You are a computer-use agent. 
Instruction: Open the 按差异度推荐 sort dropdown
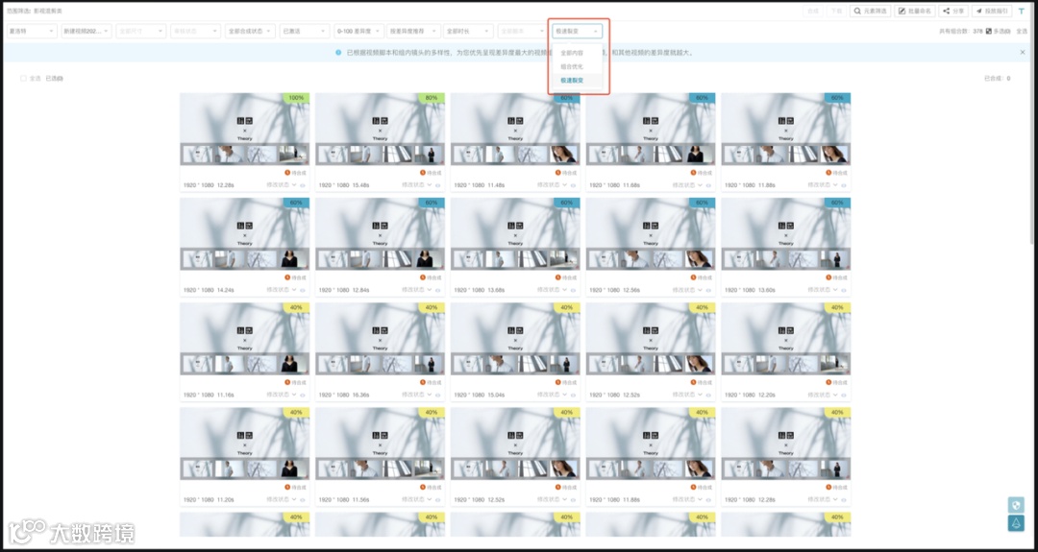413,31
